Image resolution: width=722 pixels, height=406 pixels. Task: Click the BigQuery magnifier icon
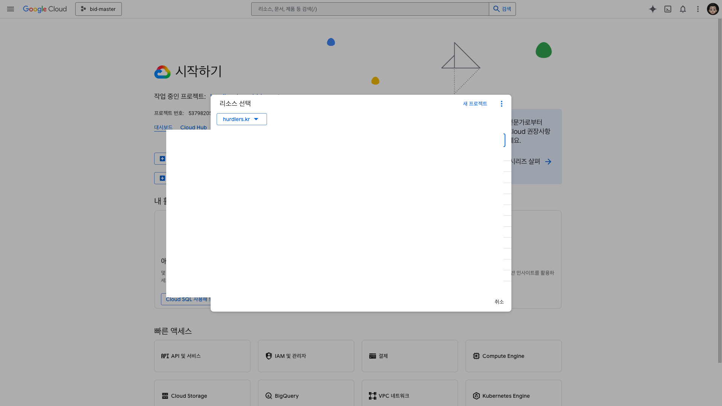click(268, 396)
